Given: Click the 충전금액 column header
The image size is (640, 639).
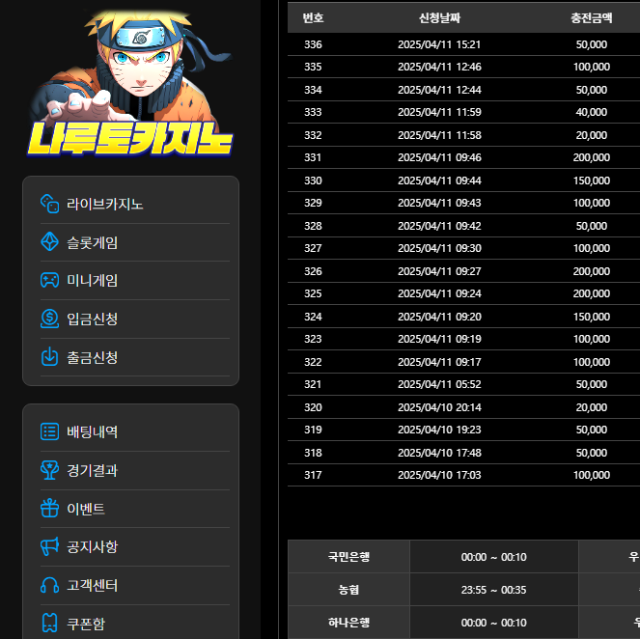Looking at the screenshot, I should tap(591, 17).
